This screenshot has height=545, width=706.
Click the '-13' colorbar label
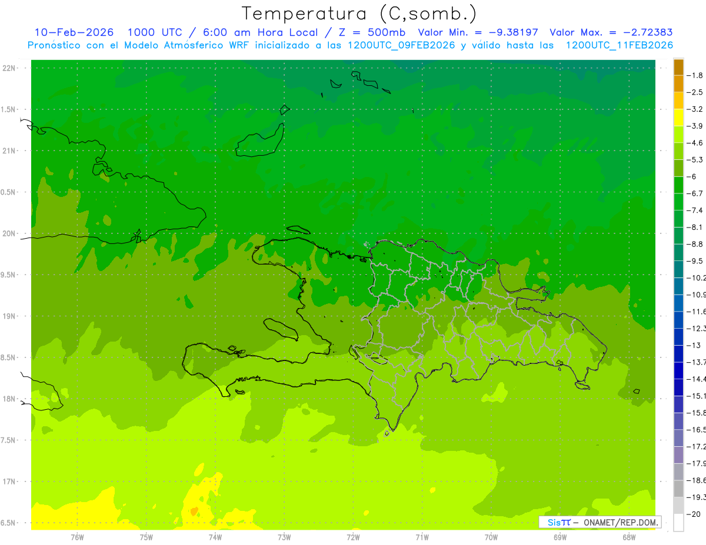point(694,345)
